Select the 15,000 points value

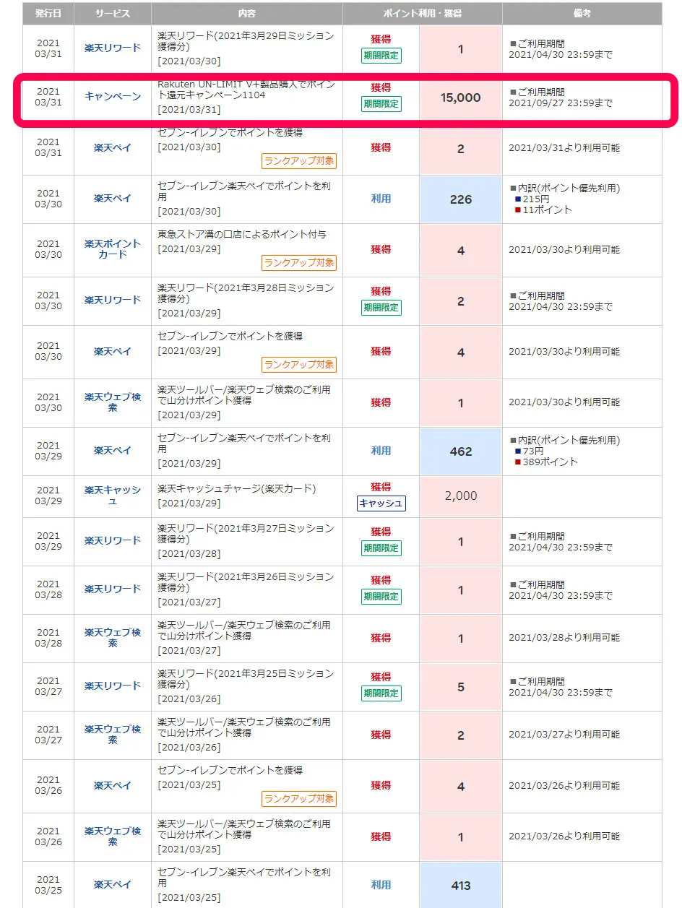point(461,98)
